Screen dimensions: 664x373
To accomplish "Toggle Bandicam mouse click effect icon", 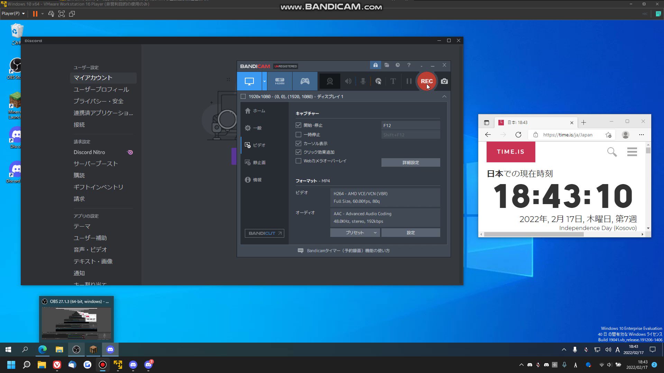I will (378, 81).
